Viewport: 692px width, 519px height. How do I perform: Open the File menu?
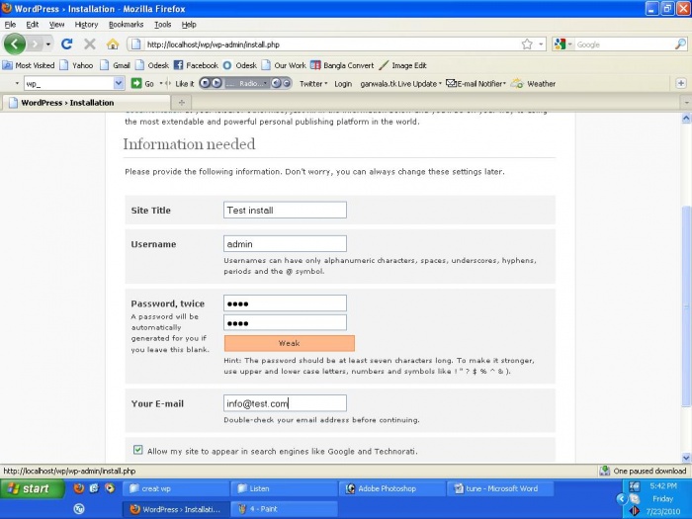(10, 25)
